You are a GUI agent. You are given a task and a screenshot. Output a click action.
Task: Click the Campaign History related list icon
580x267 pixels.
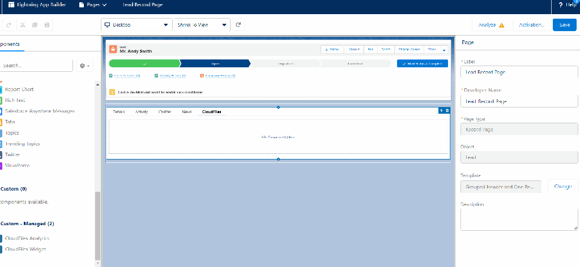pos(202,75)
